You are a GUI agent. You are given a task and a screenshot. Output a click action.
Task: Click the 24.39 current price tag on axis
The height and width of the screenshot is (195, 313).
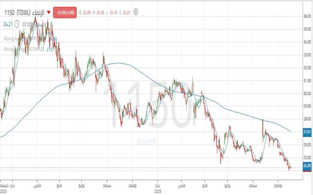coord(307,166)
